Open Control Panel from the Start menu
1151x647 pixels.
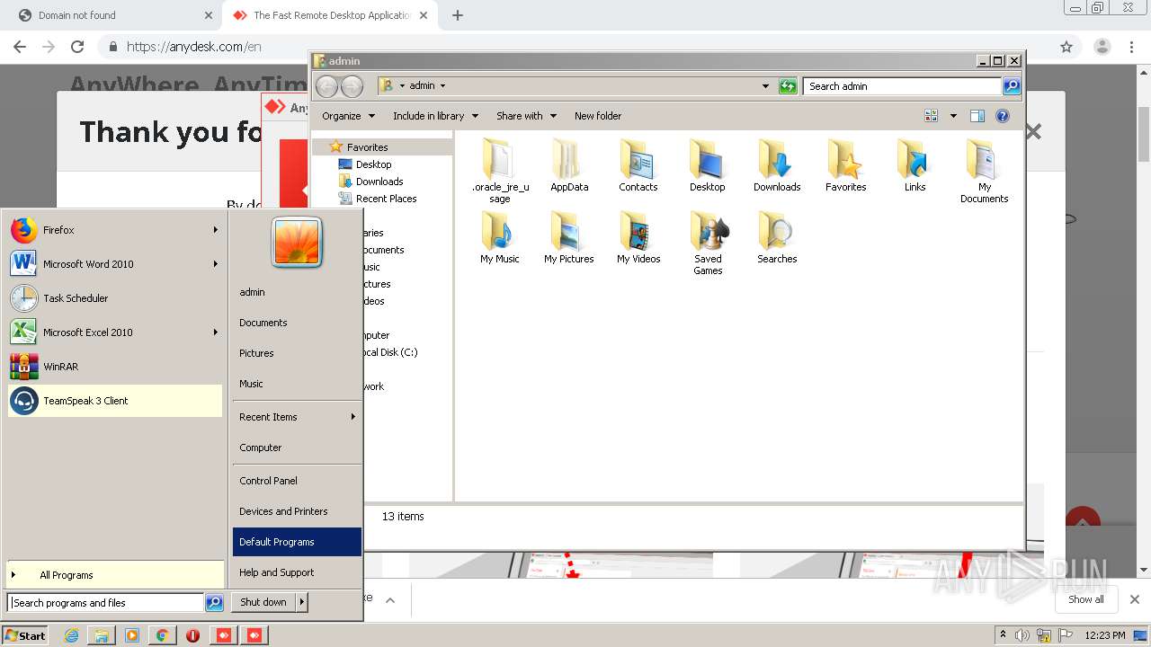[x=297, y=481]
